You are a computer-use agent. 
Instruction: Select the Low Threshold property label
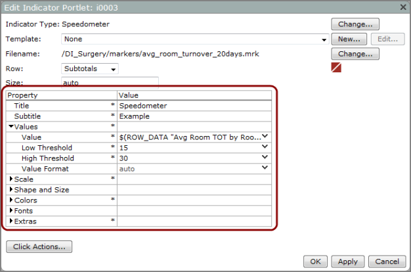[x=47, y=148]
